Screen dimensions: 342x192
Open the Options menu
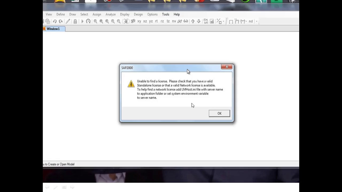152,14
